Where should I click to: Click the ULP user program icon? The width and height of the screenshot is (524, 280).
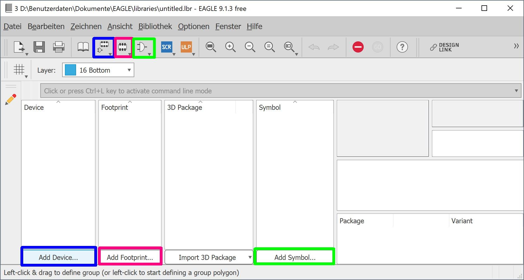(186, 47)
